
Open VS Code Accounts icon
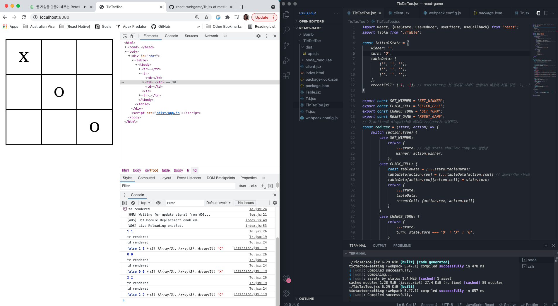[286, 279]
